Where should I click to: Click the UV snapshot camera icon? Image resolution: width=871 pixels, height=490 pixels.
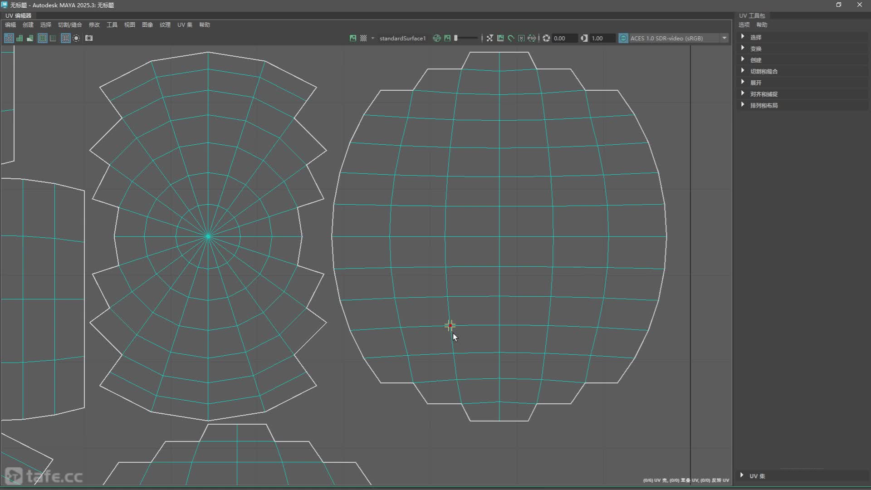[x=89, y=38]
